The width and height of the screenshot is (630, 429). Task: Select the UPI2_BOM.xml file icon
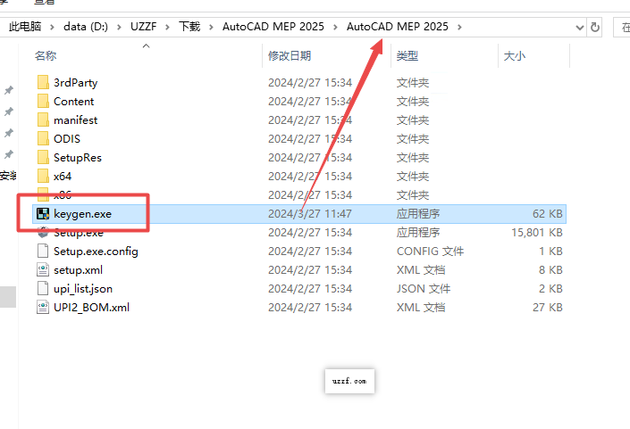[42, 308]
